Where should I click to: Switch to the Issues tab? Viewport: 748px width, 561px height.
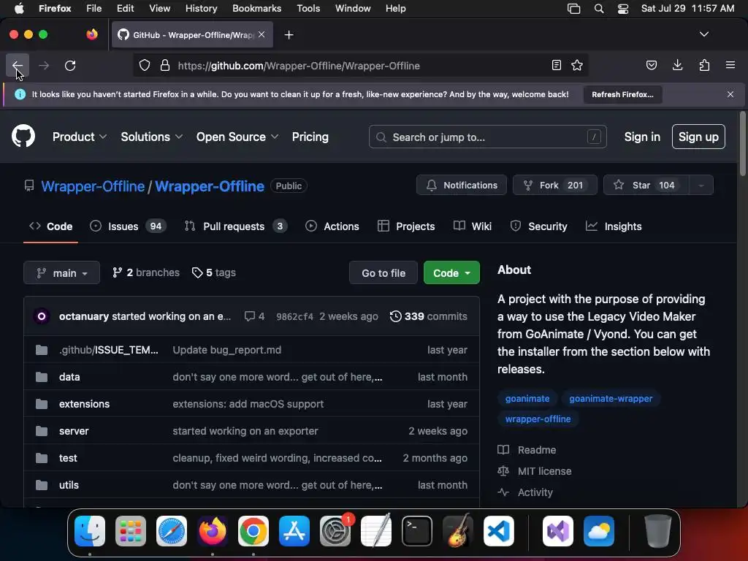(128, 226)
